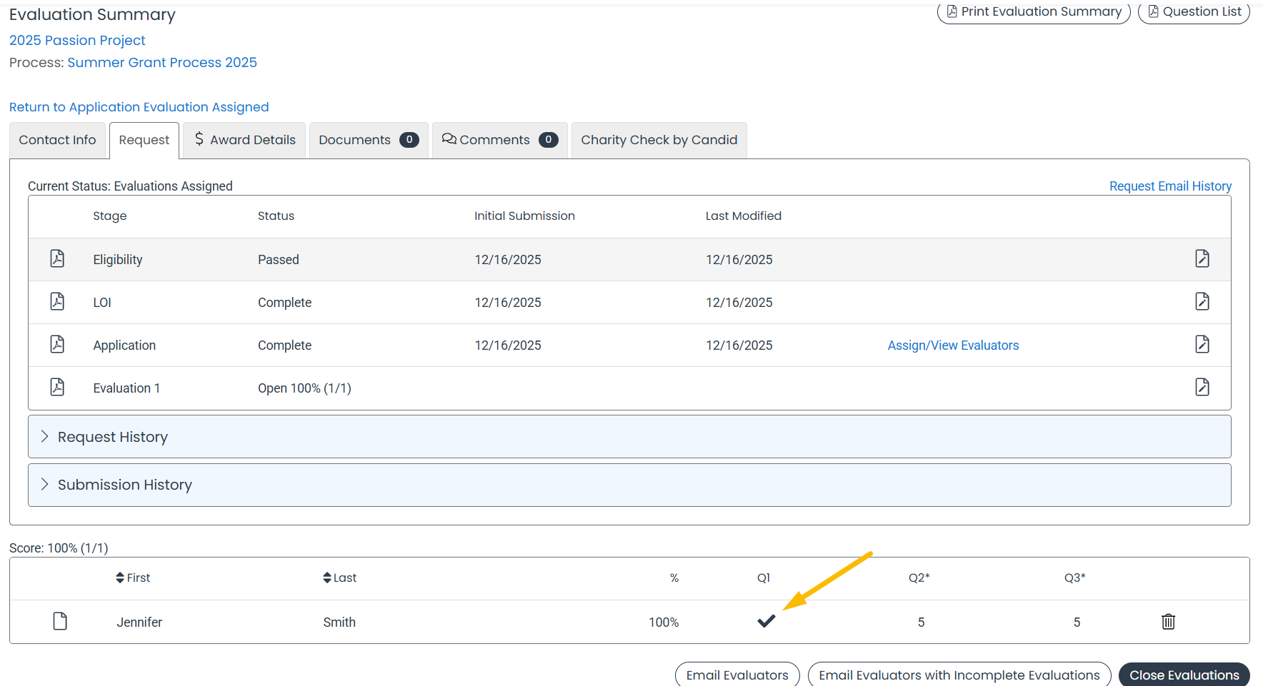1263x686 pixels.
Task: Email Evaluators with Incomplete Evaluations
Action: 959,675
